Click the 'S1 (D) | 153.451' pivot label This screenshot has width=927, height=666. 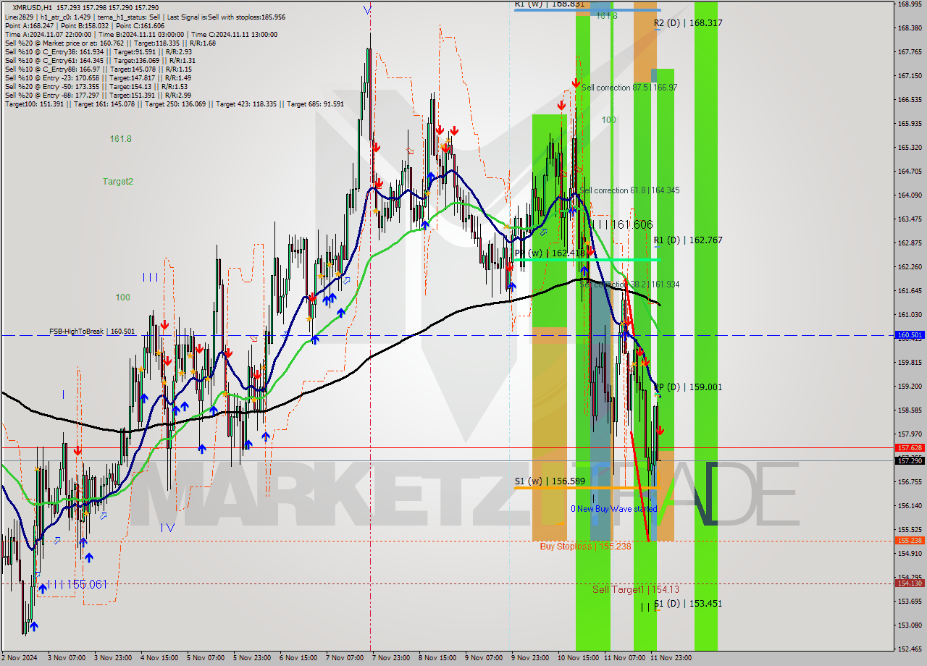[x=688, y=604]
